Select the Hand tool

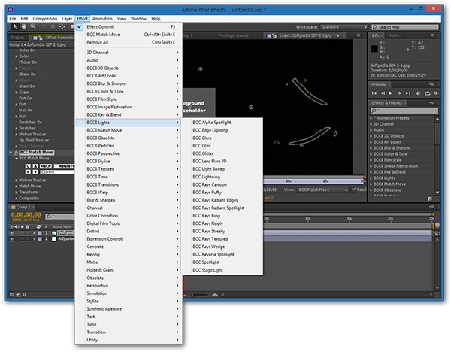coord(23,26)
